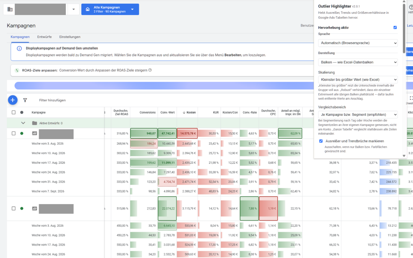Click the Filter hinzufügen field
Screen dimensions: 413x258
tap(52, 100)
